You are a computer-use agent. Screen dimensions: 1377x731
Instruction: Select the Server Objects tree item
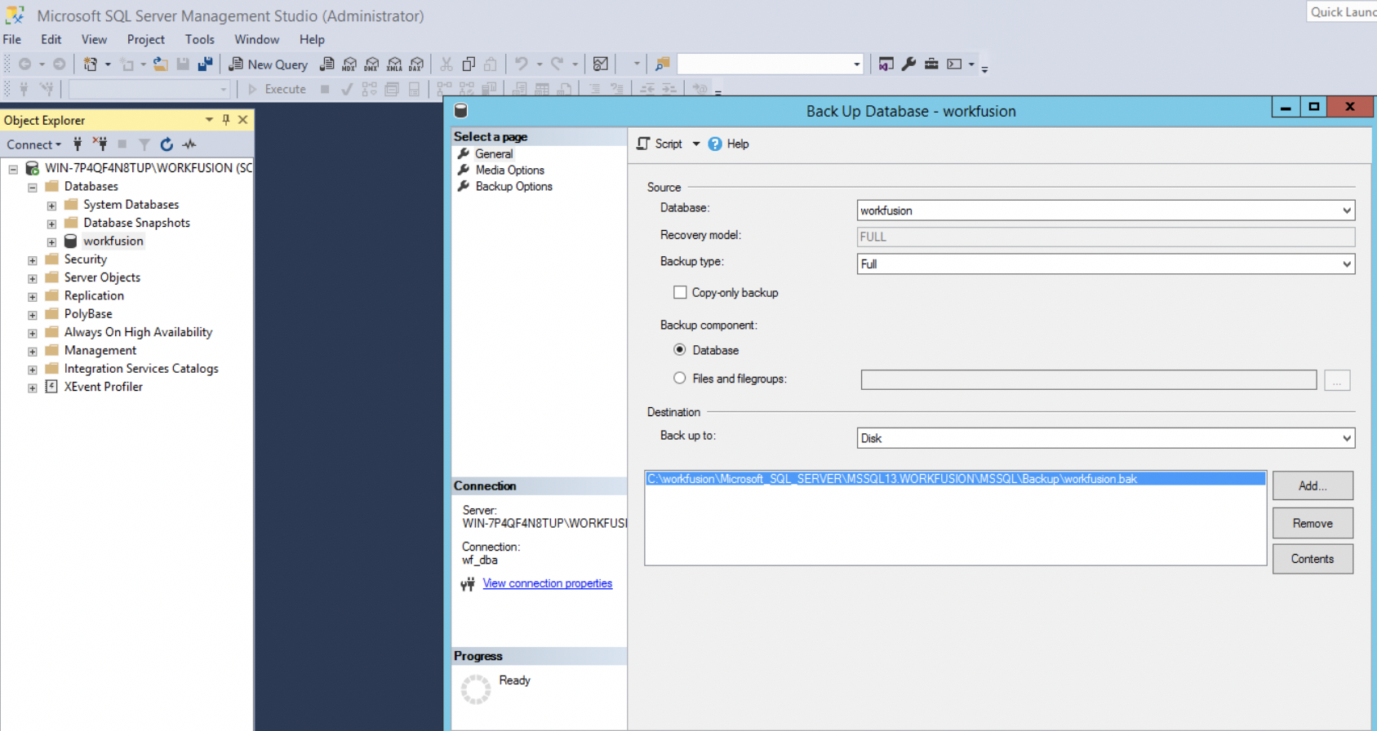(102, 277)
